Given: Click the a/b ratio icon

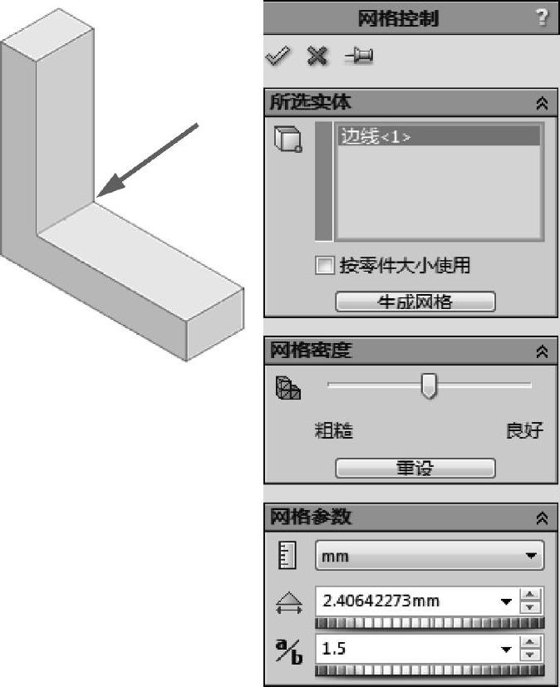Looking at the screenshot, I should click(289, 651).
